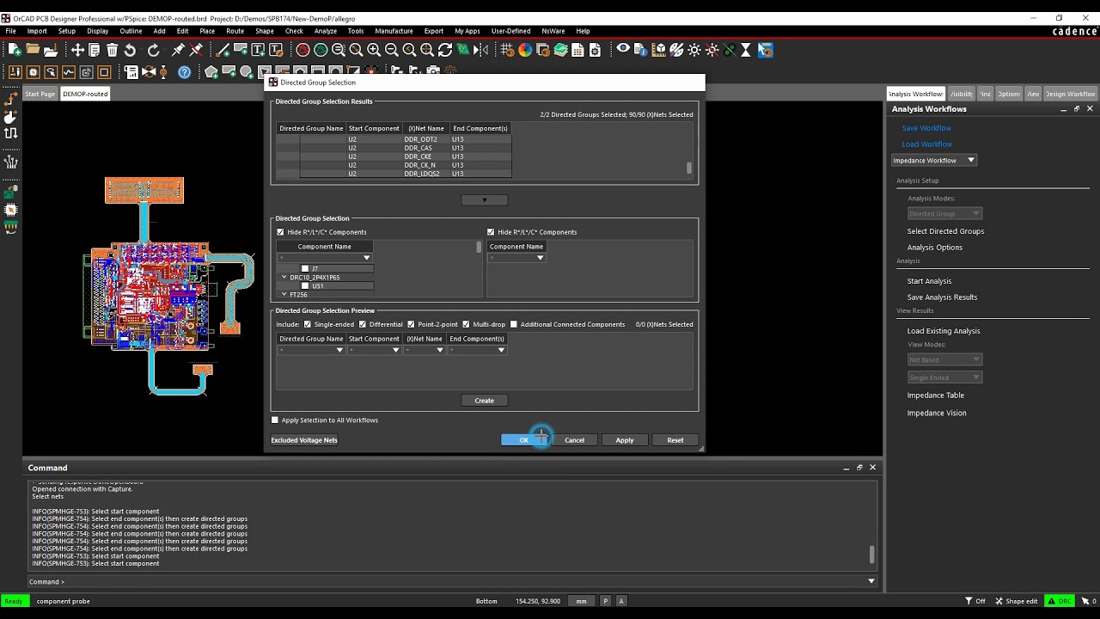Select the Move tool icon
This screenshot has height=619, width=1100.
[77, 51]
